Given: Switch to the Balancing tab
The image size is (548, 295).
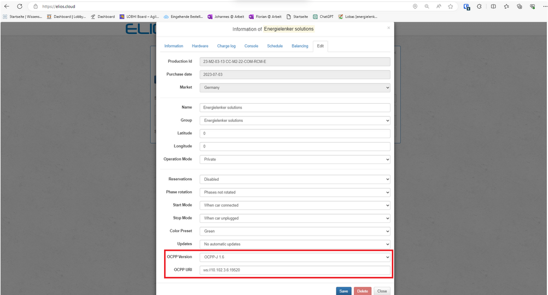Looking at the screenshot, I should 300,46.
